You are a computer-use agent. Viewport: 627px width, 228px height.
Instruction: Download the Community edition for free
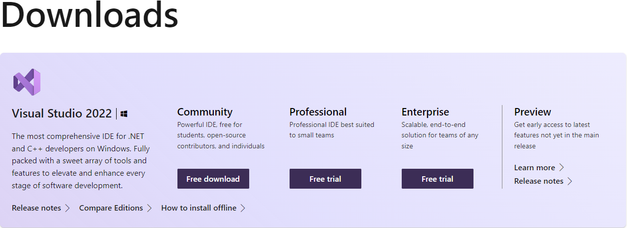[213, 179]
